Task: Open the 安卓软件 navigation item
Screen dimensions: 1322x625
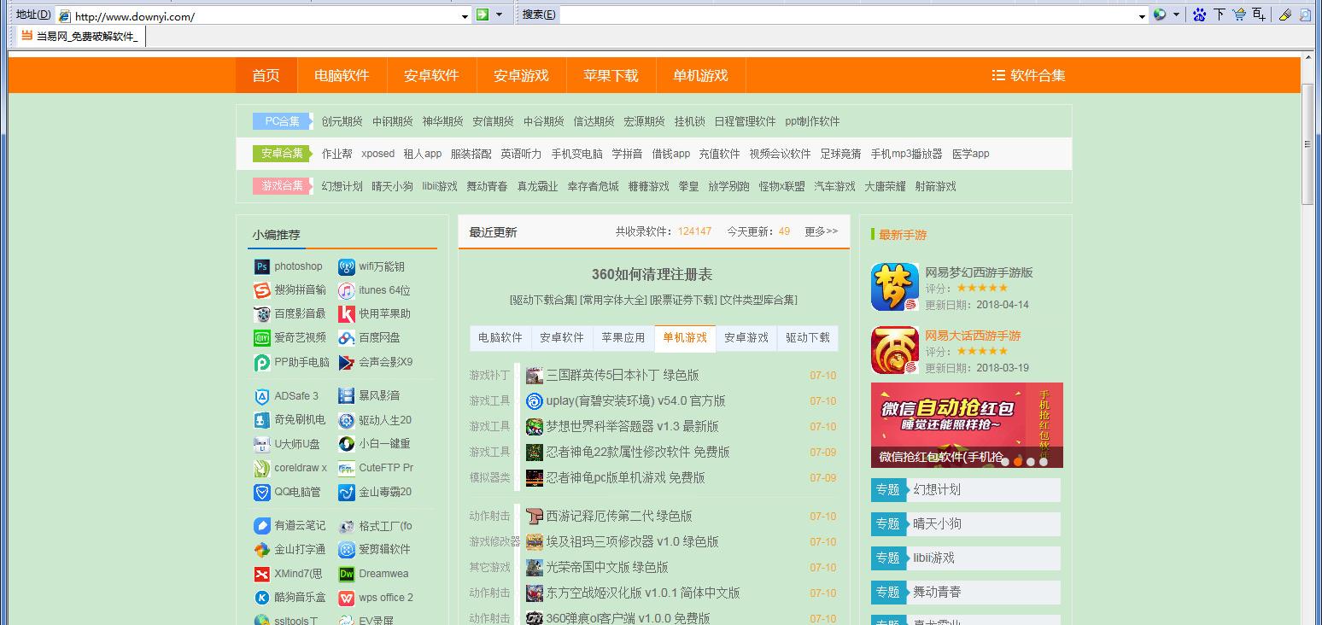Action: point(431,75)
